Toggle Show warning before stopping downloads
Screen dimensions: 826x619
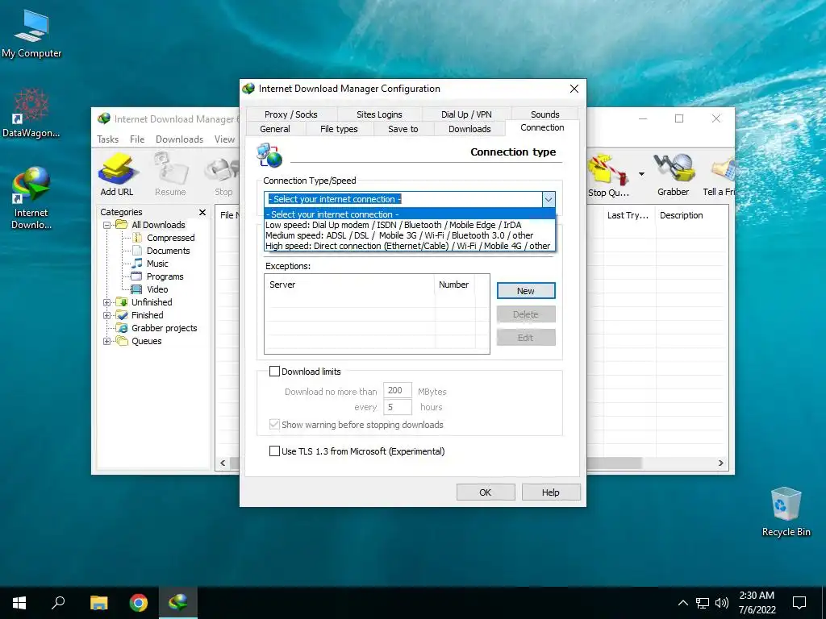pyautogui.click(x=274, y=424)
